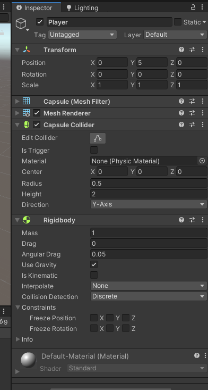Viewport: 208px width, 390px height.
Task: Collapse the Rigidbody component
Action: click(17, 220)
